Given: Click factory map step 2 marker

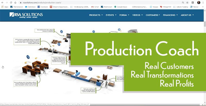Looking at the screenshot, I should [x=90, y=69].
